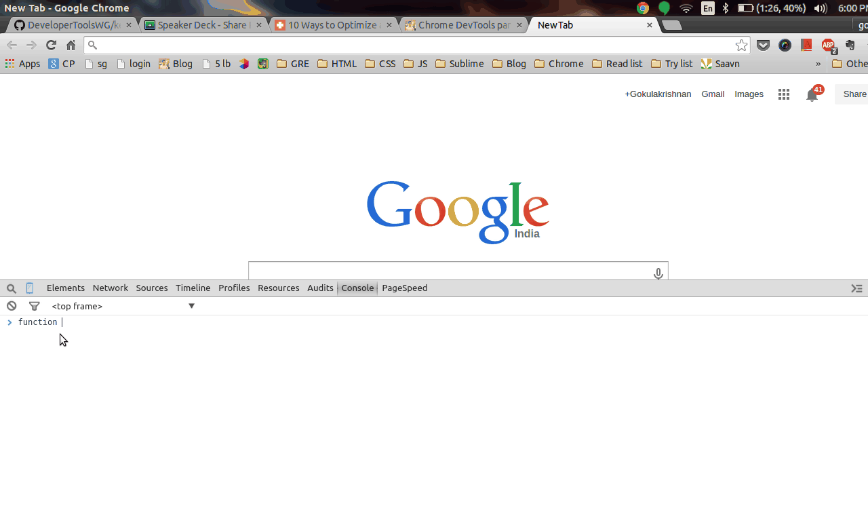This screenshot has height=521, width=868.
Task: Switch to the Network panel
Action: pos(111,288)
